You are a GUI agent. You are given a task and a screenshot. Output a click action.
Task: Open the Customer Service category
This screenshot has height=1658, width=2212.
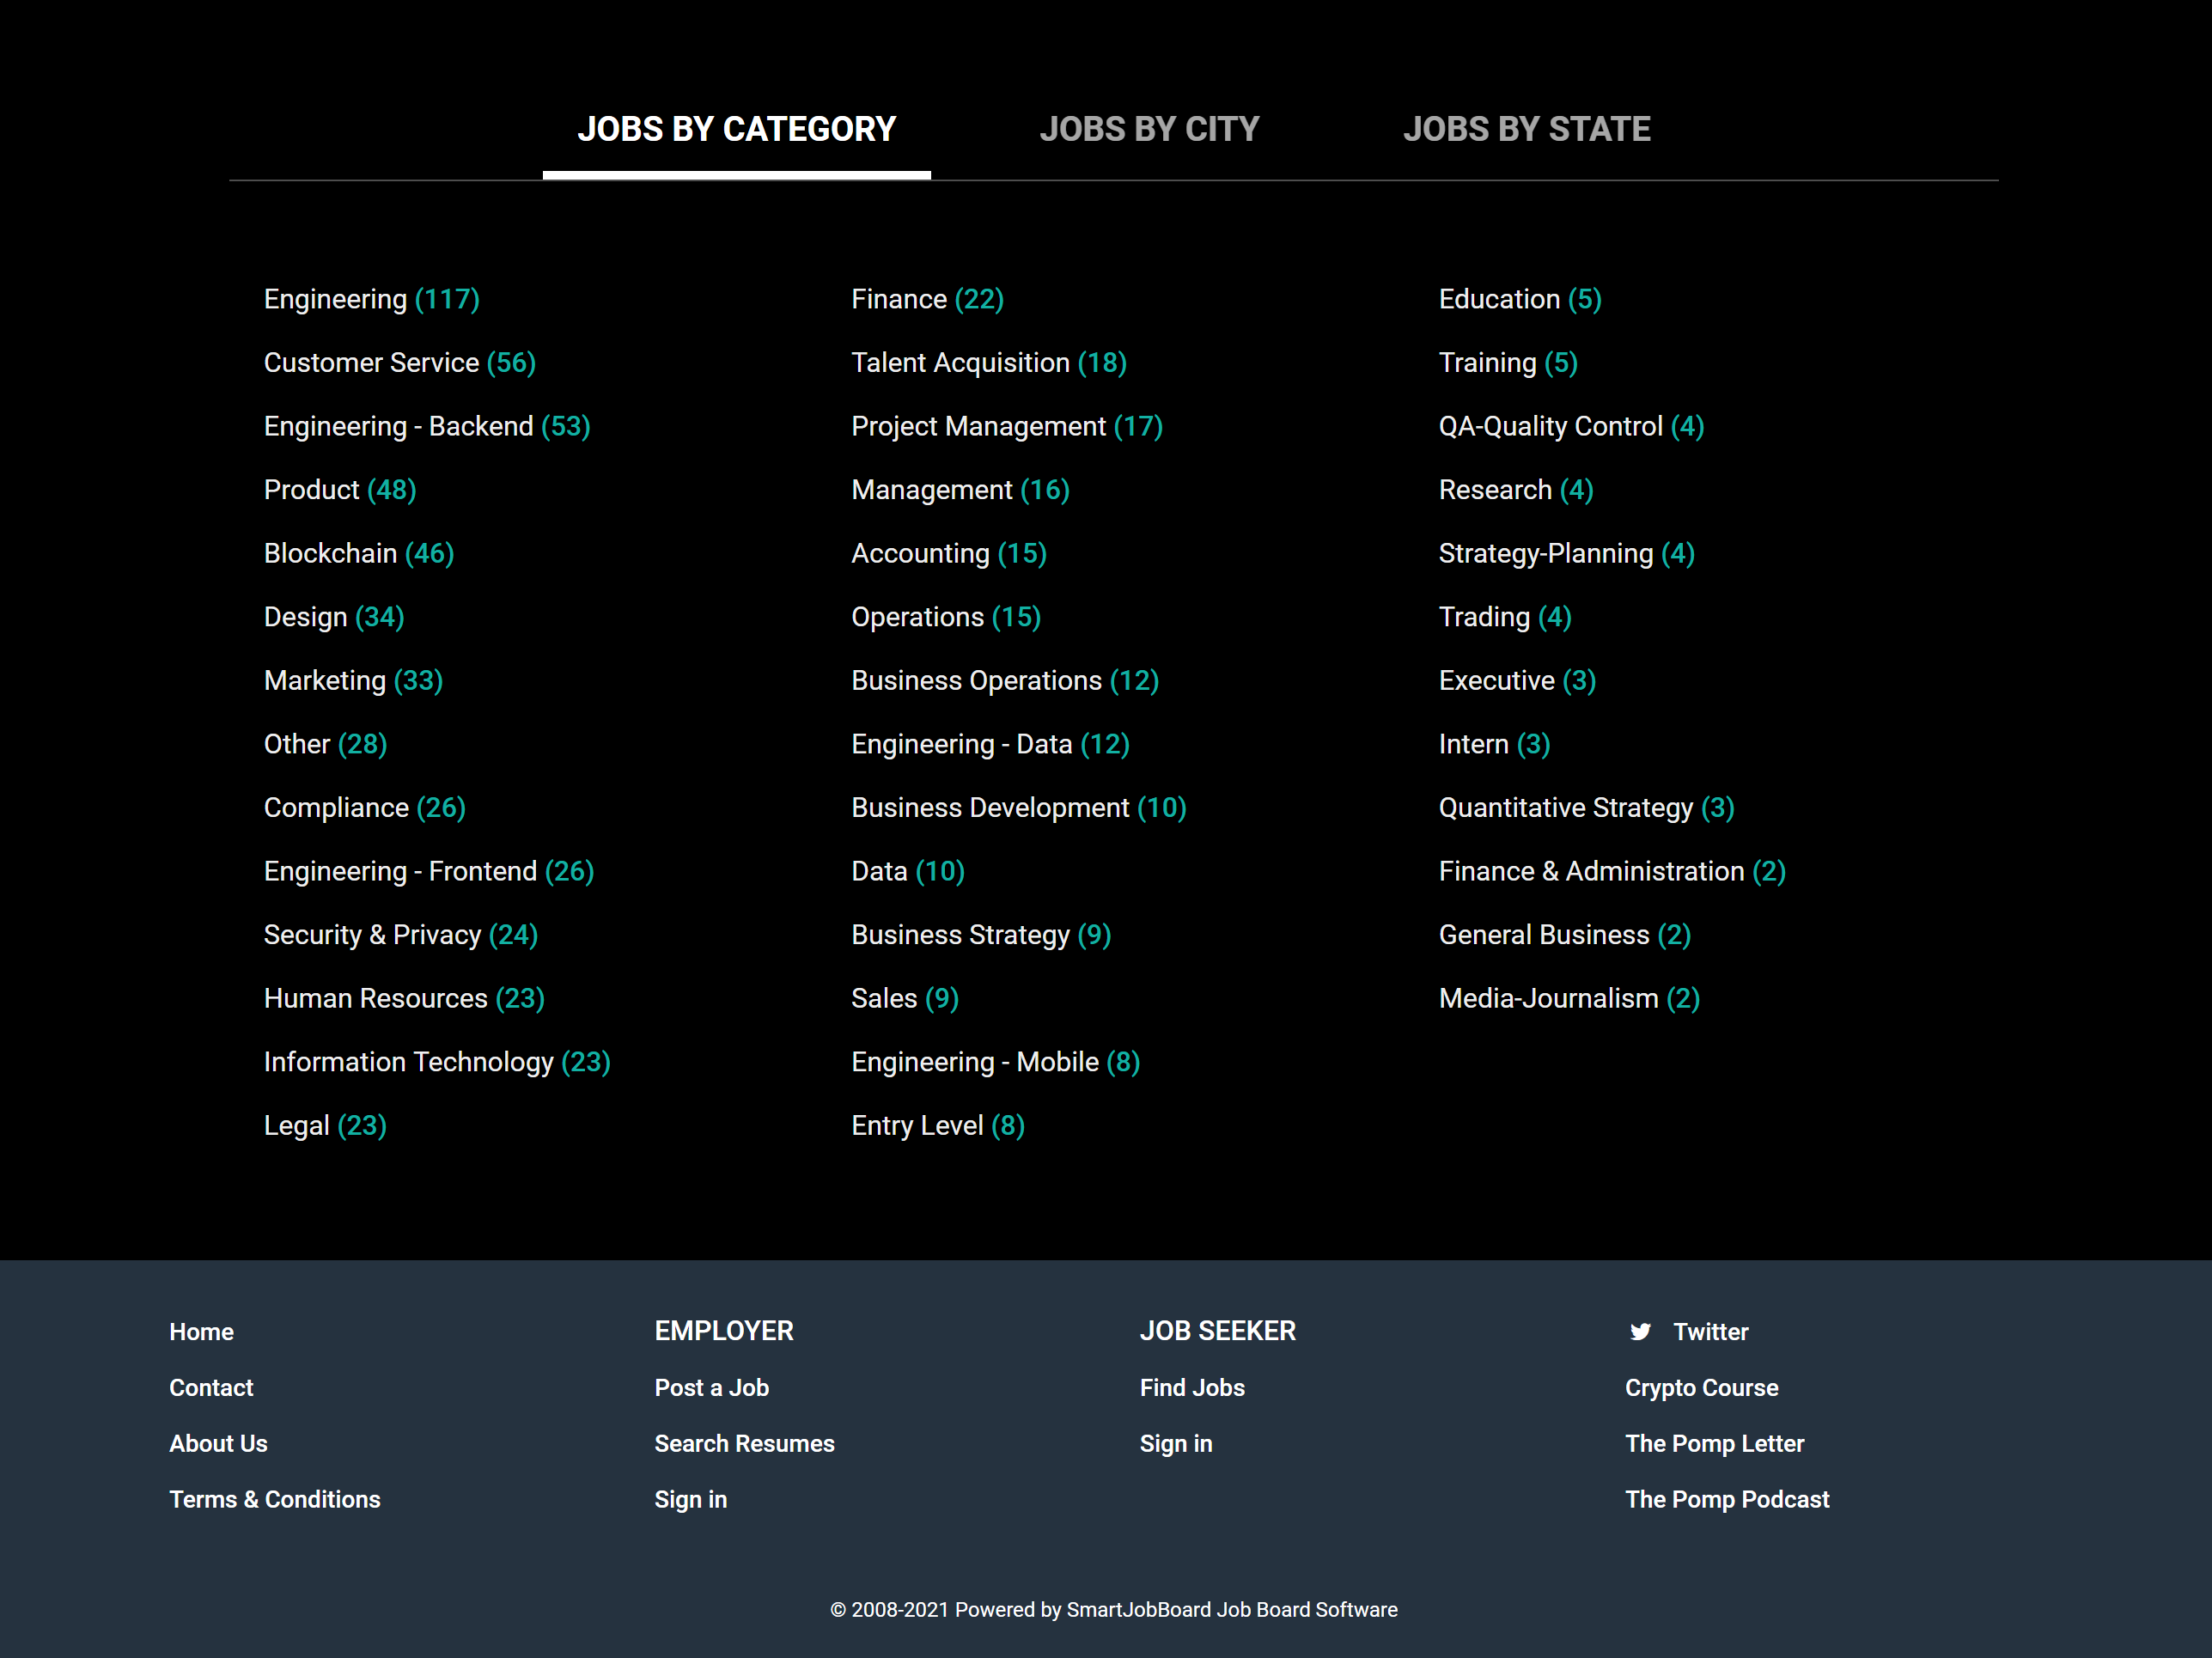coord(371,362)
